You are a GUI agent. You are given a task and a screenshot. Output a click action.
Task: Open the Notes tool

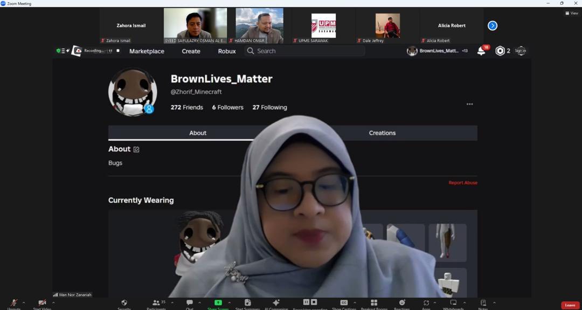tap(483, 304)
